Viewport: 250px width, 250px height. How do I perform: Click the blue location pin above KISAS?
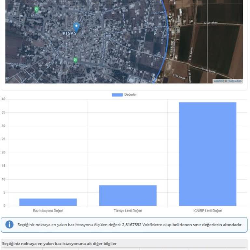tap(76, 27)
